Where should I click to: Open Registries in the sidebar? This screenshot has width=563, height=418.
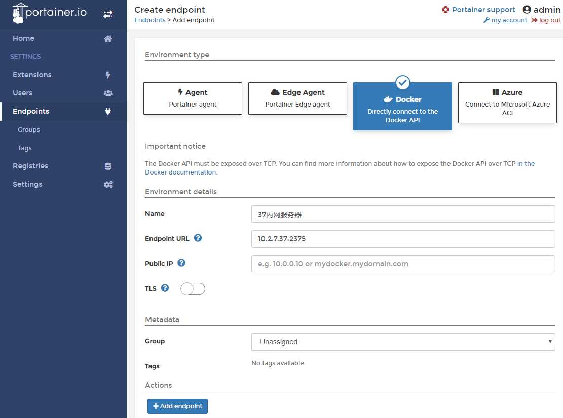point(63,166)
